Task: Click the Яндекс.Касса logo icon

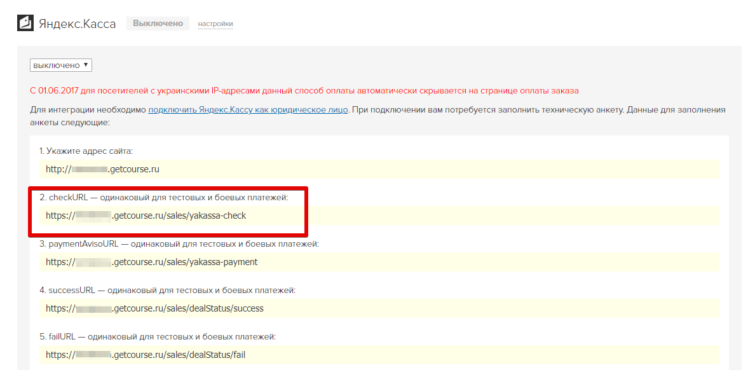Action: pyautogui.click(x=25, y=23)
